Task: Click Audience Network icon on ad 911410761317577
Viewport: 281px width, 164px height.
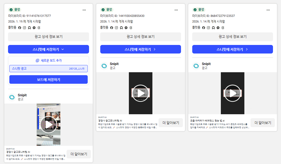Action: click(29, 28)
